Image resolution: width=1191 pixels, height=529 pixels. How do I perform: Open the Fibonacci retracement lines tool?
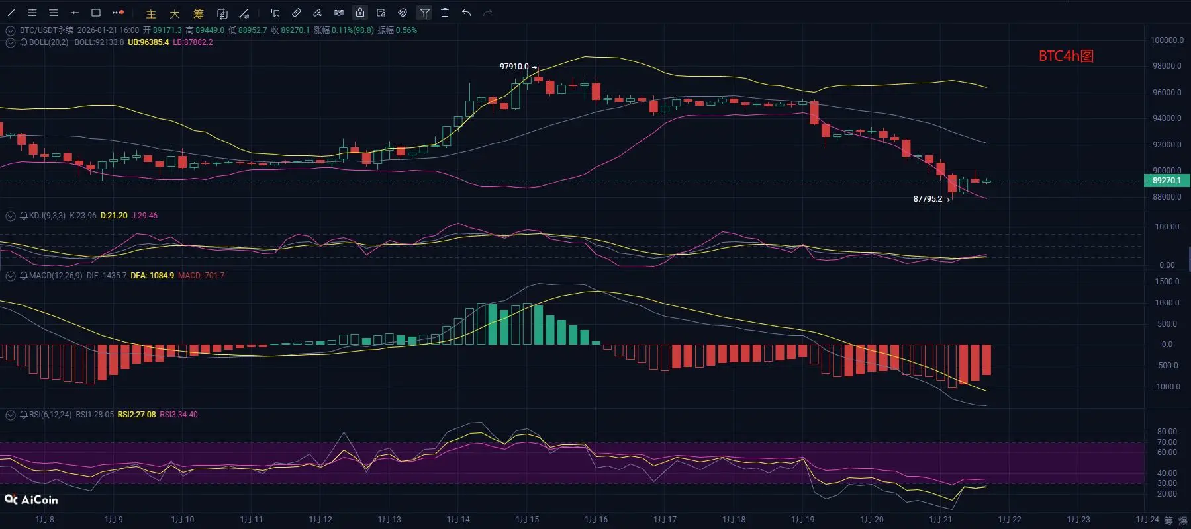32,13
